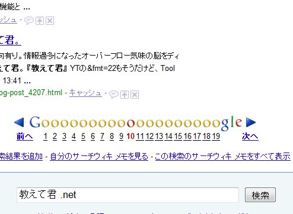The height and width of the screenshot is (214, 293).
Task: Open the キャッシュ link beside blog-post_4207.html
Action: coord(85,93)
